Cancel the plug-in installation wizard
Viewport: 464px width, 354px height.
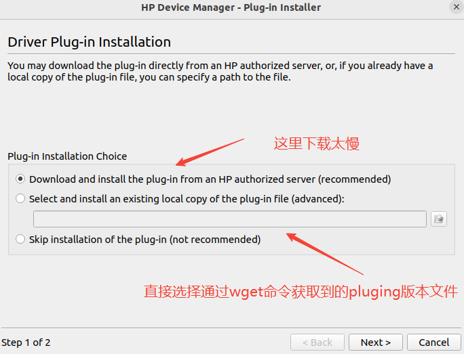433,342
